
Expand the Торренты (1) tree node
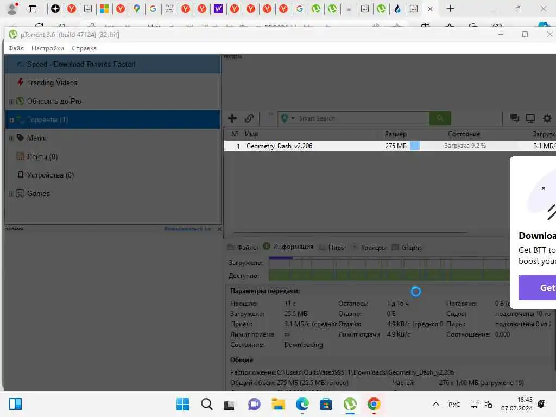(11, 120)
